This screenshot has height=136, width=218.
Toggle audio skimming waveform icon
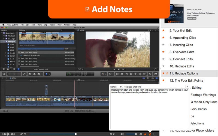click(148, 78)
